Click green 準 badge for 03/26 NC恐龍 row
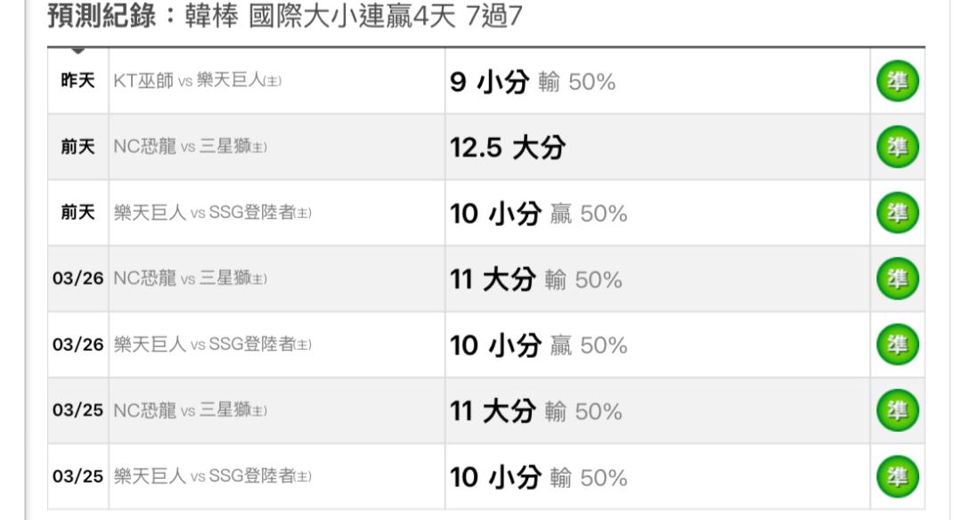This screenshot has height=520, width=962. click(x=897, y=279)
